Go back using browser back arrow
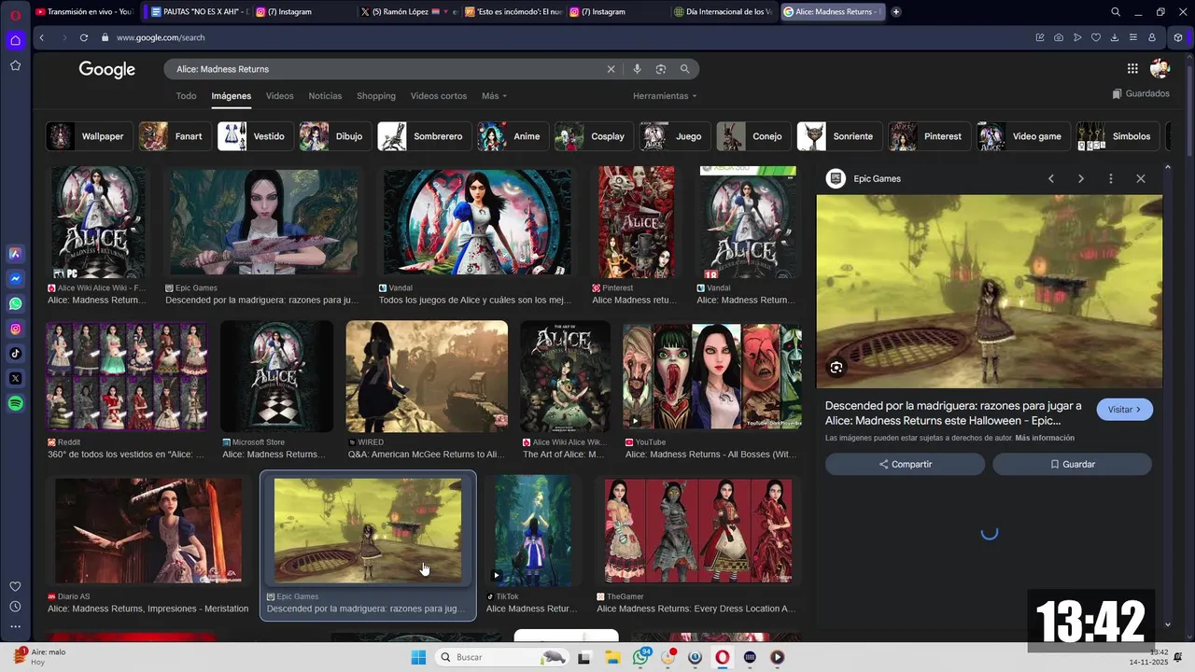This screenshot has height=672, width=1195. coord(41,37)
